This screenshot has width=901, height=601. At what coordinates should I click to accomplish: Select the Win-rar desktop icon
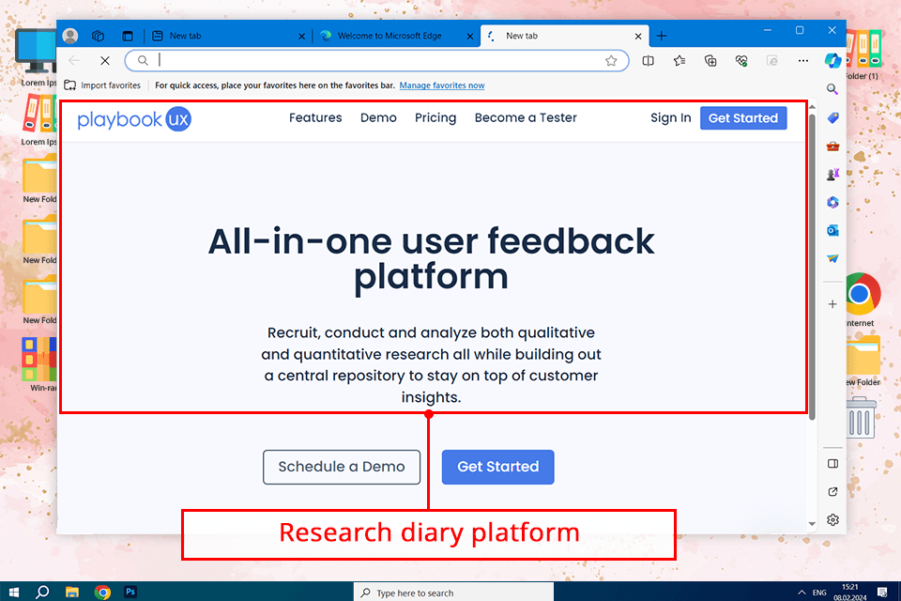point(39,364)
